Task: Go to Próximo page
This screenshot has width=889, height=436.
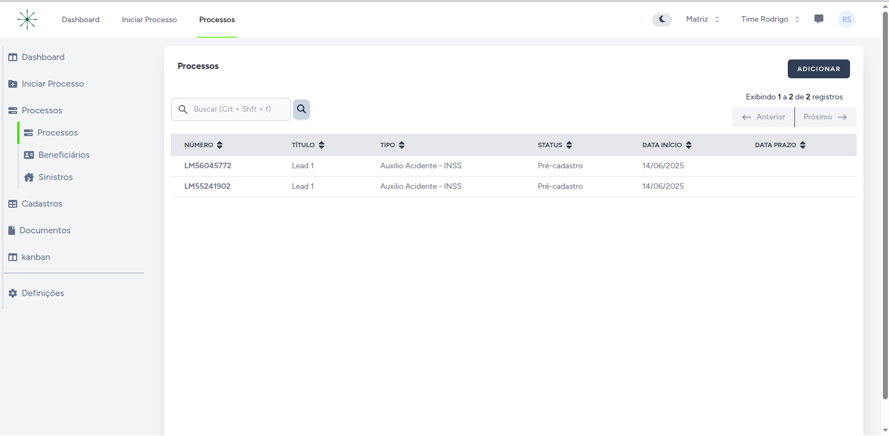Action: (826, 117)
